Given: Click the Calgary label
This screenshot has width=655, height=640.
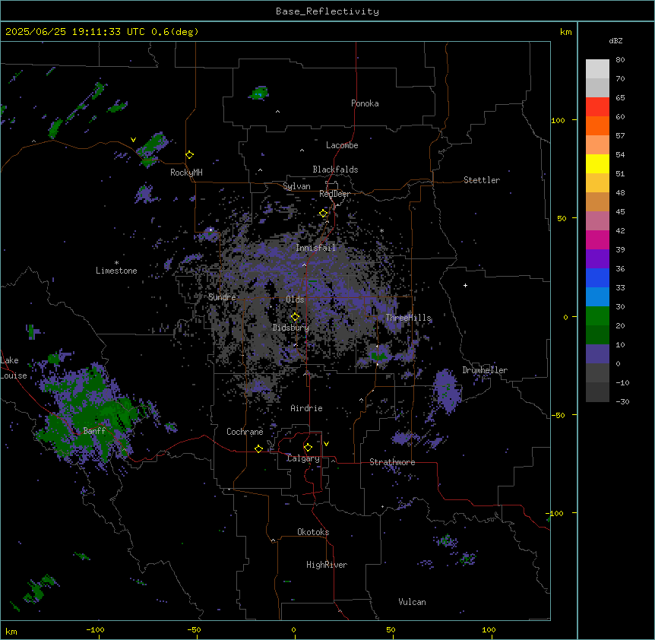Looking at the screenshot, I should pos(303,458).
